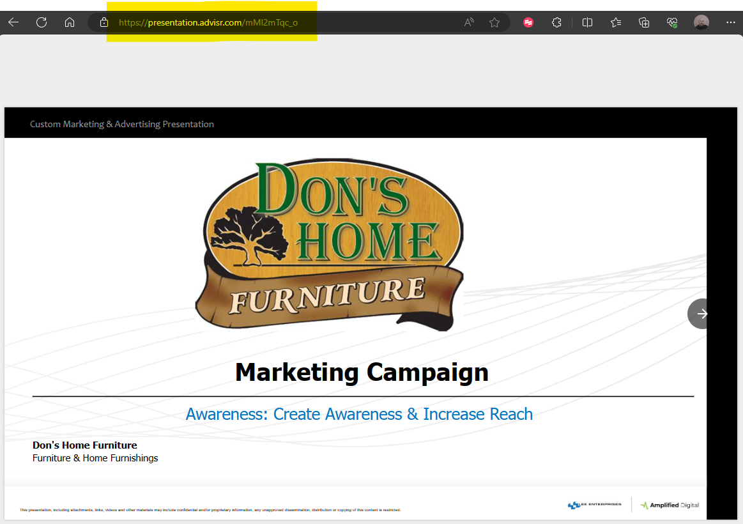Click the Lee Enterprises logo in footer
This screenshot has height=524, width=743.
tap(594, 505)
